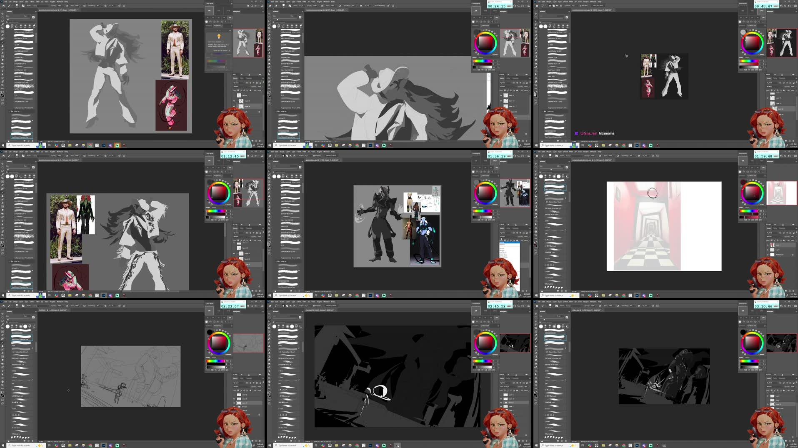
Task: Click Subtract from selection icon, 02:45:52 frame
Action: point(290,306)
